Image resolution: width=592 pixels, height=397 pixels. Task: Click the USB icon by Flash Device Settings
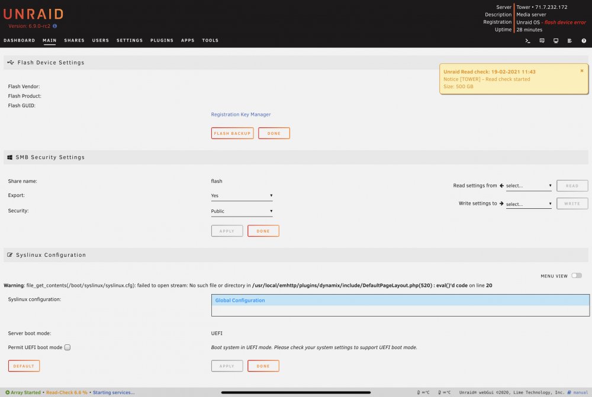[11, 62]
